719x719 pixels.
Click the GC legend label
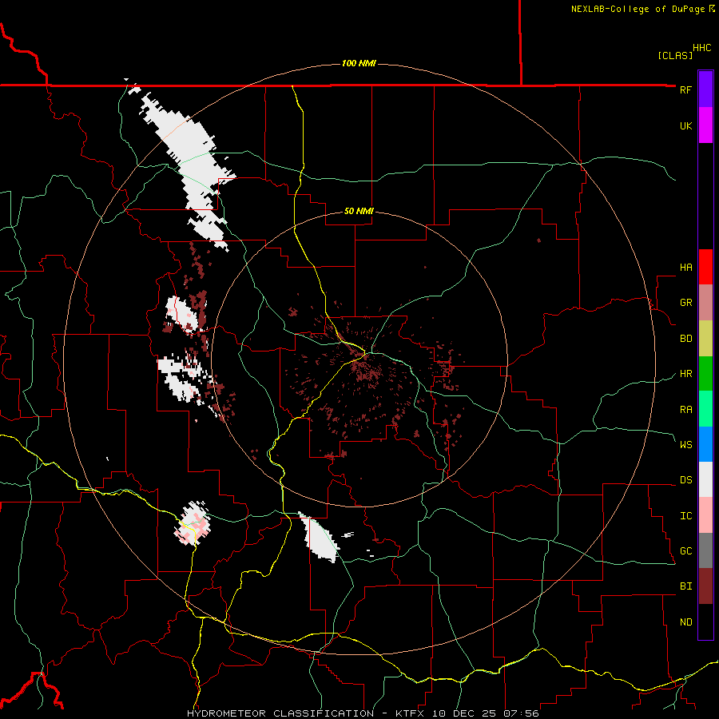[x=685, y=550]
